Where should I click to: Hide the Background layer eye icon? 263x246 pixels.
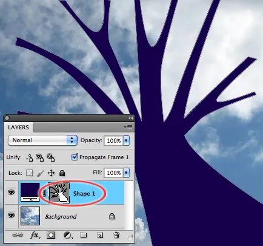coord(11,215)
